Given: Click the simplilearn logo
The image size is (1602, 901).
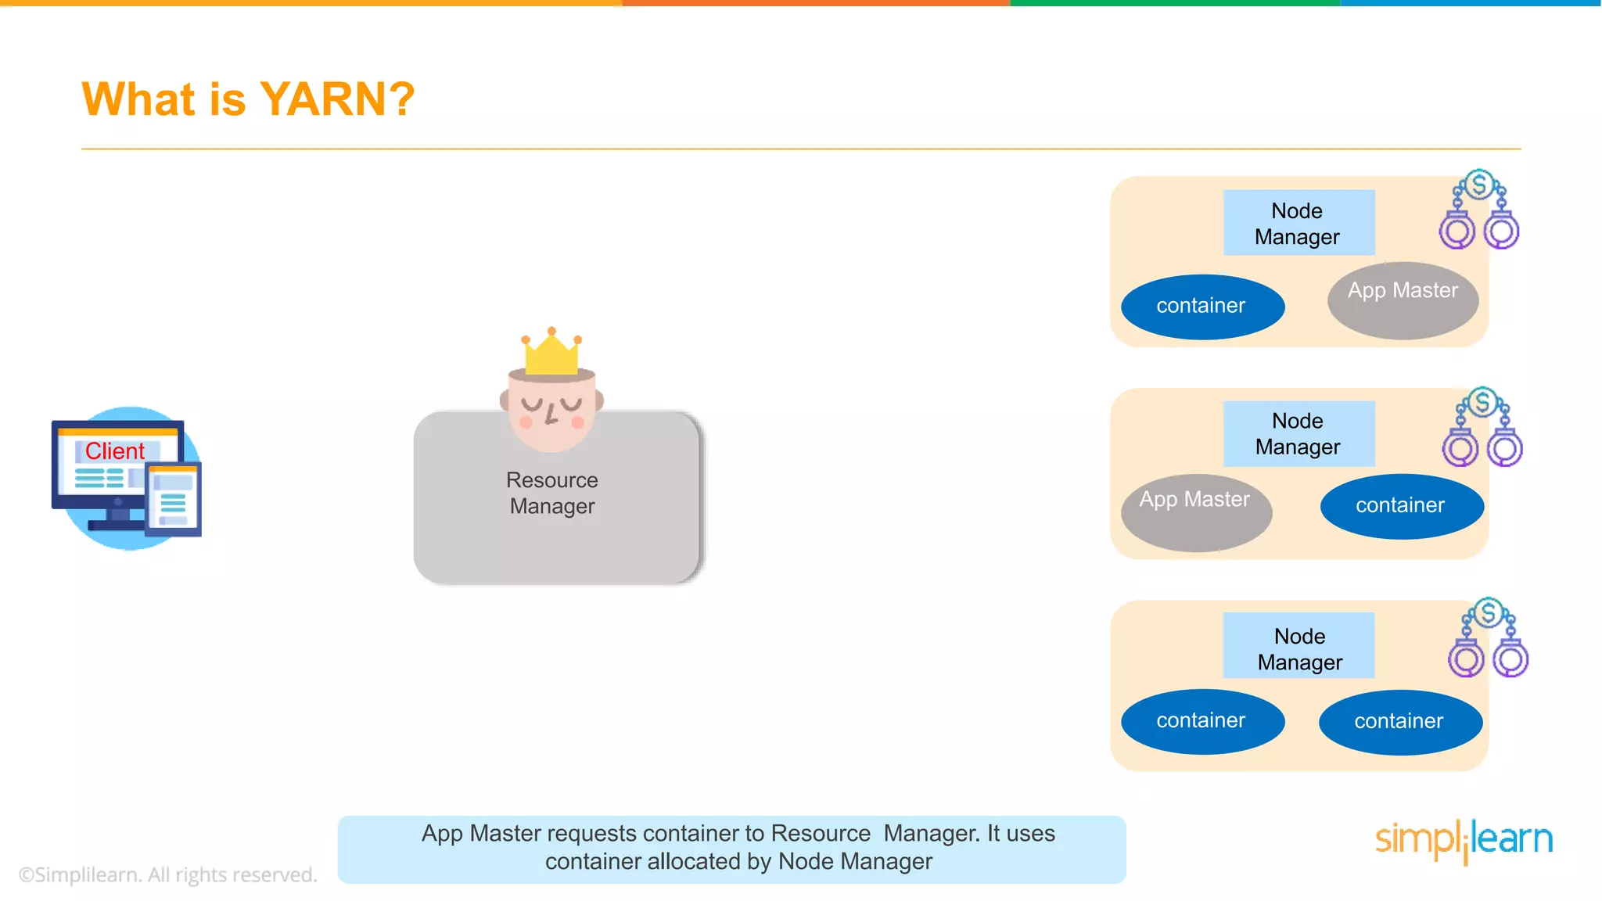Looking at the screenshot, I should (x=1464, y=841).
